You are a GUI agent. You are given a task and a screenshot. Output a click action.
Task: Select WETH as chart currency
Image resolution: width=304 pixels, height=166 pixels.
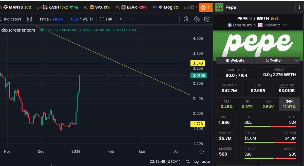coord(88,19)
